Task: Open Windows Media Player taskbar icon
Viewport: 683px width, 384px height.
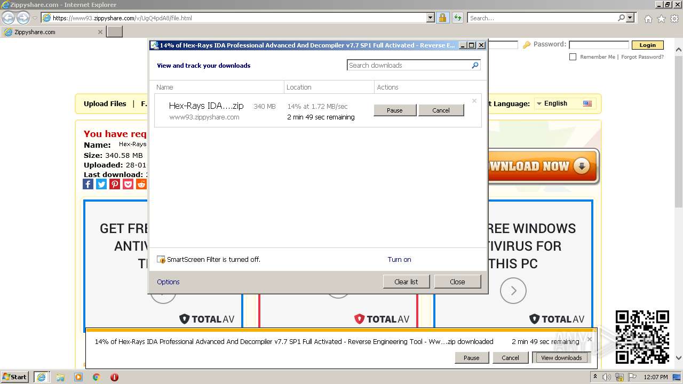Action: click(x=78, y=377)
